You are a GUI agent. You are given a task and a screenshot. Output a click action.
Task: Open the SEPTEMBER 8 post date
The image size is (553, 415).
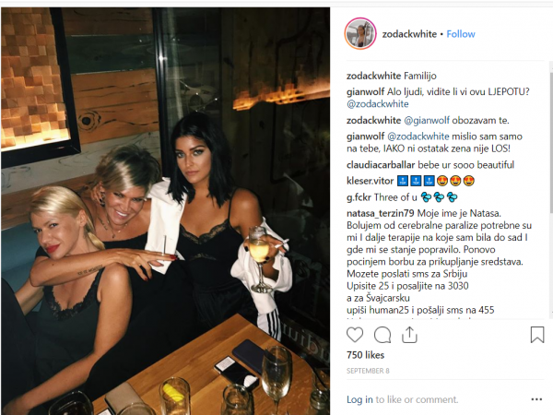pyautogui.click(x=368, y=371)
